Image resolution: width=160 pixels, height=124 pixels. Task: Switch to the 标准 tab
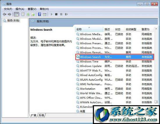click(x=41, y=115)
